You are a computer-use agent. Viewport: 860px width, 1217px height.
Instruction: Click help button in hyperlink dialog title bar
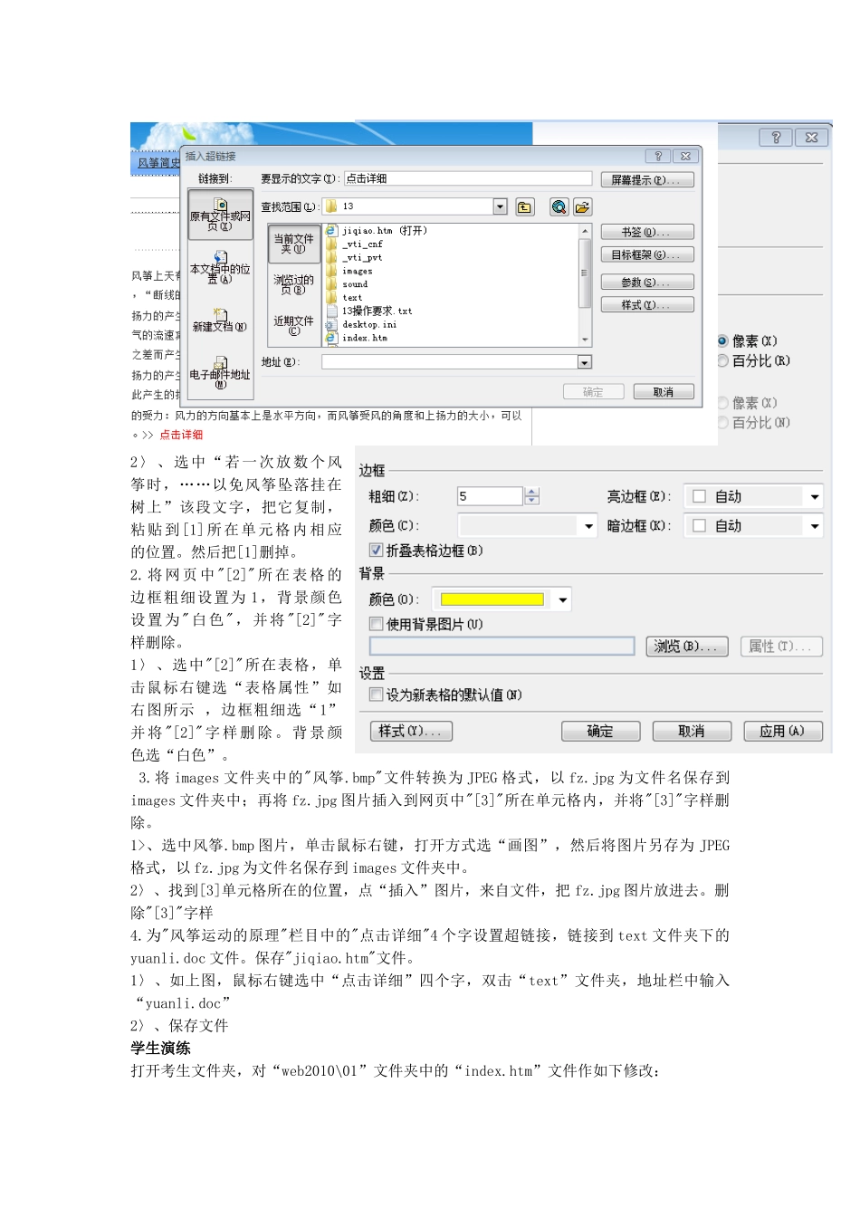659,156
